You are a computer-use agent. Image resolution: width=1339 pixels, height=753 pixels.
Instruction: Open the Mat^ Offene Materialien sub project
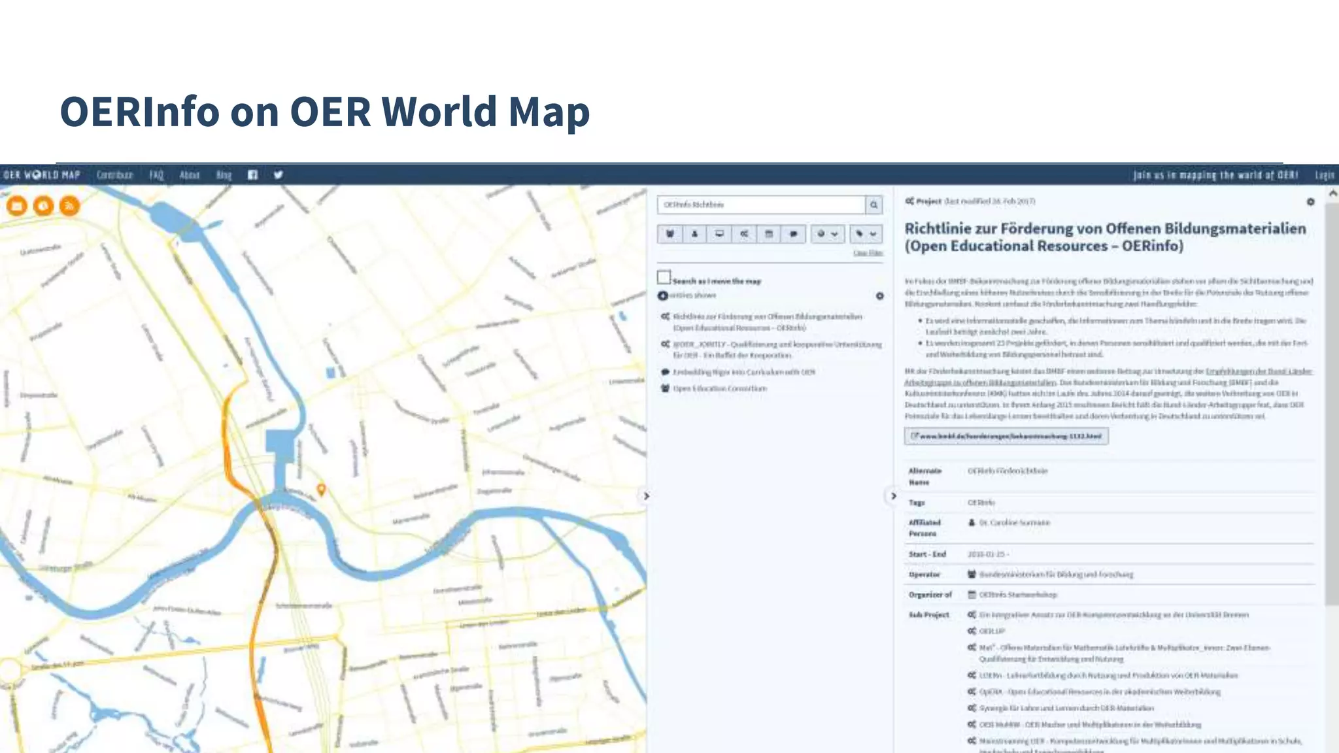[1125, 653]
